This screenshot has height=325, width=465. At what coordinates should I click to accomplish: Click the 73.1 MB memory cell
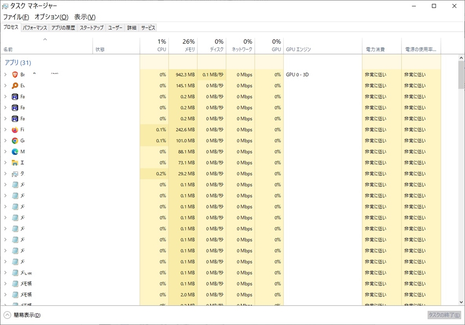(183, 162)
